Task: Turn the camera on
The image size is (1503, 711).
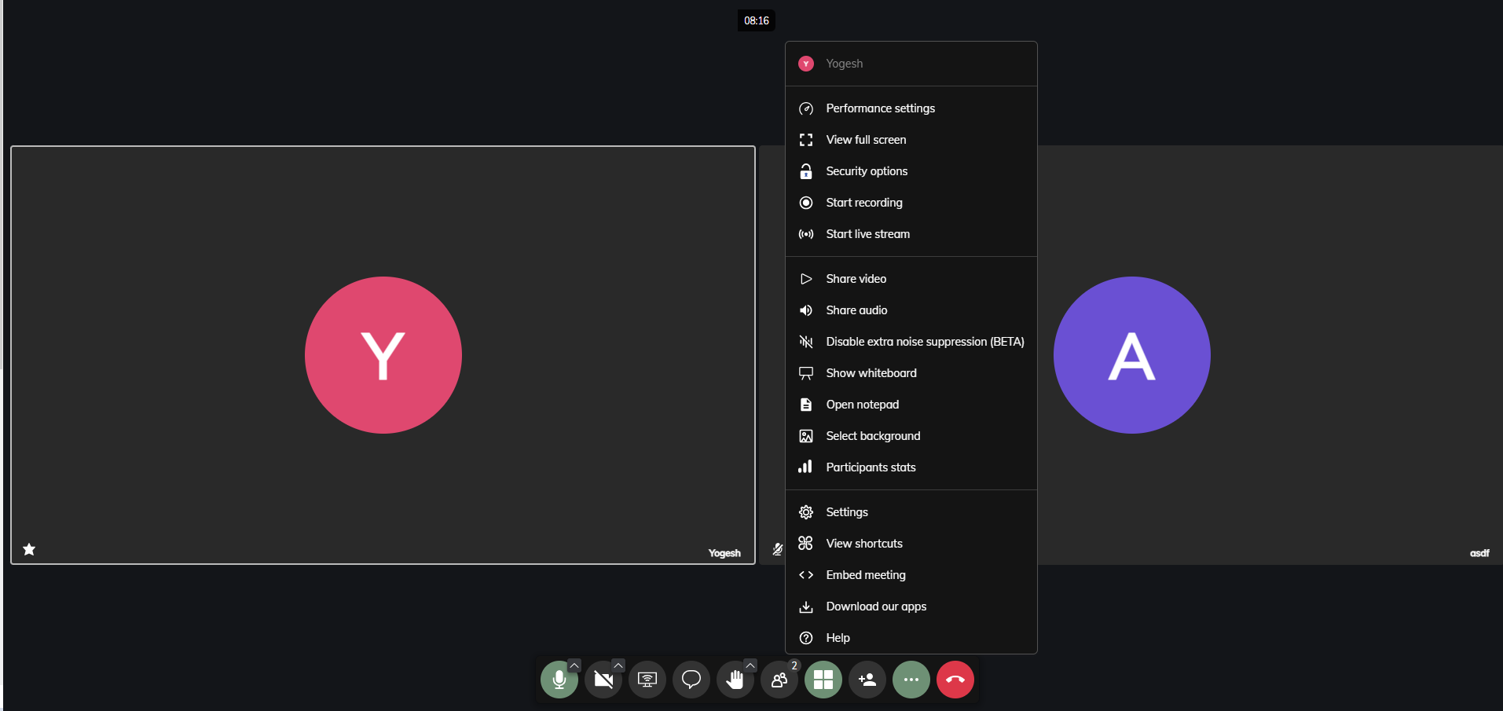Action: coord(603,679)
